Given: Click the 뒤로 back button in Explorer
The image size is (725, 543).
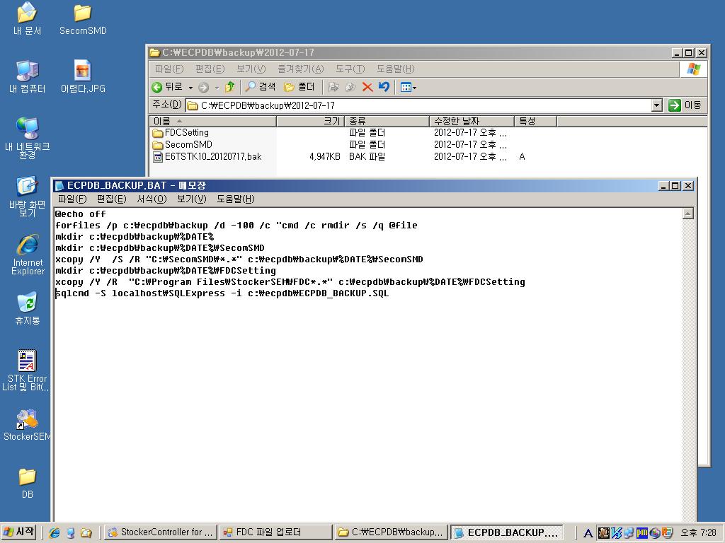Looking at the screenshot, I should (167, 87).
